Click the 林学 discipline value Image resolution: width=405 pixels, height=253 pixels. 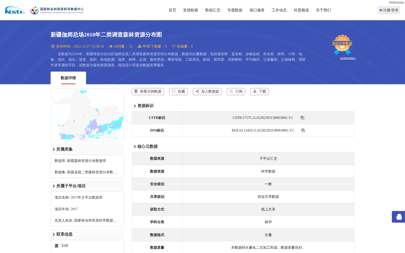point(268,222)
